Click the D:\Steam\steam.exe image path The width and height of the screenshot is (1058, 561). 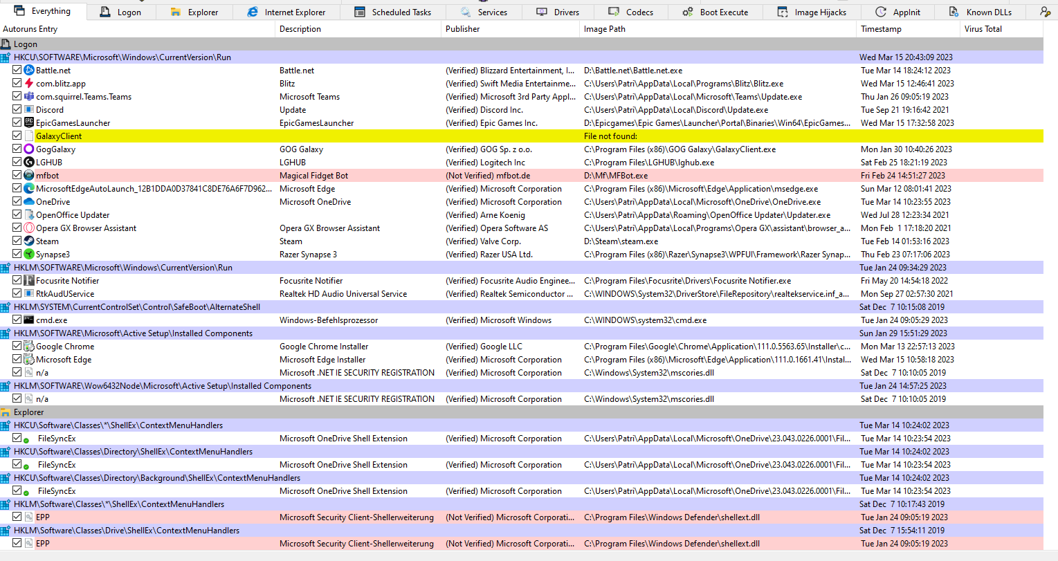621,241
